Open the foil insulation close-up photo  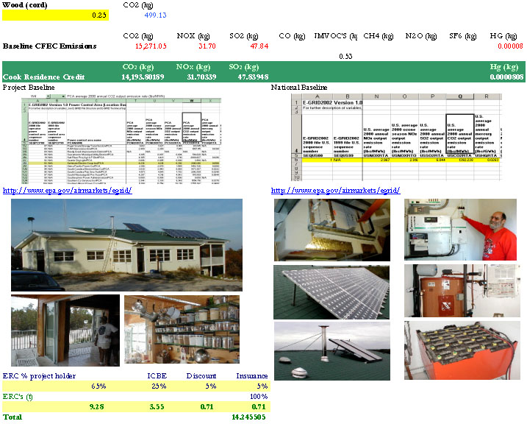[332, 230]
